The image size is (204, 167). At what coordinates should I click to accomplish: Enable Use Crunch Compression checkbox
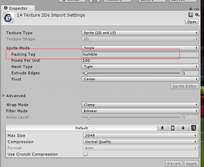(85, 154)
